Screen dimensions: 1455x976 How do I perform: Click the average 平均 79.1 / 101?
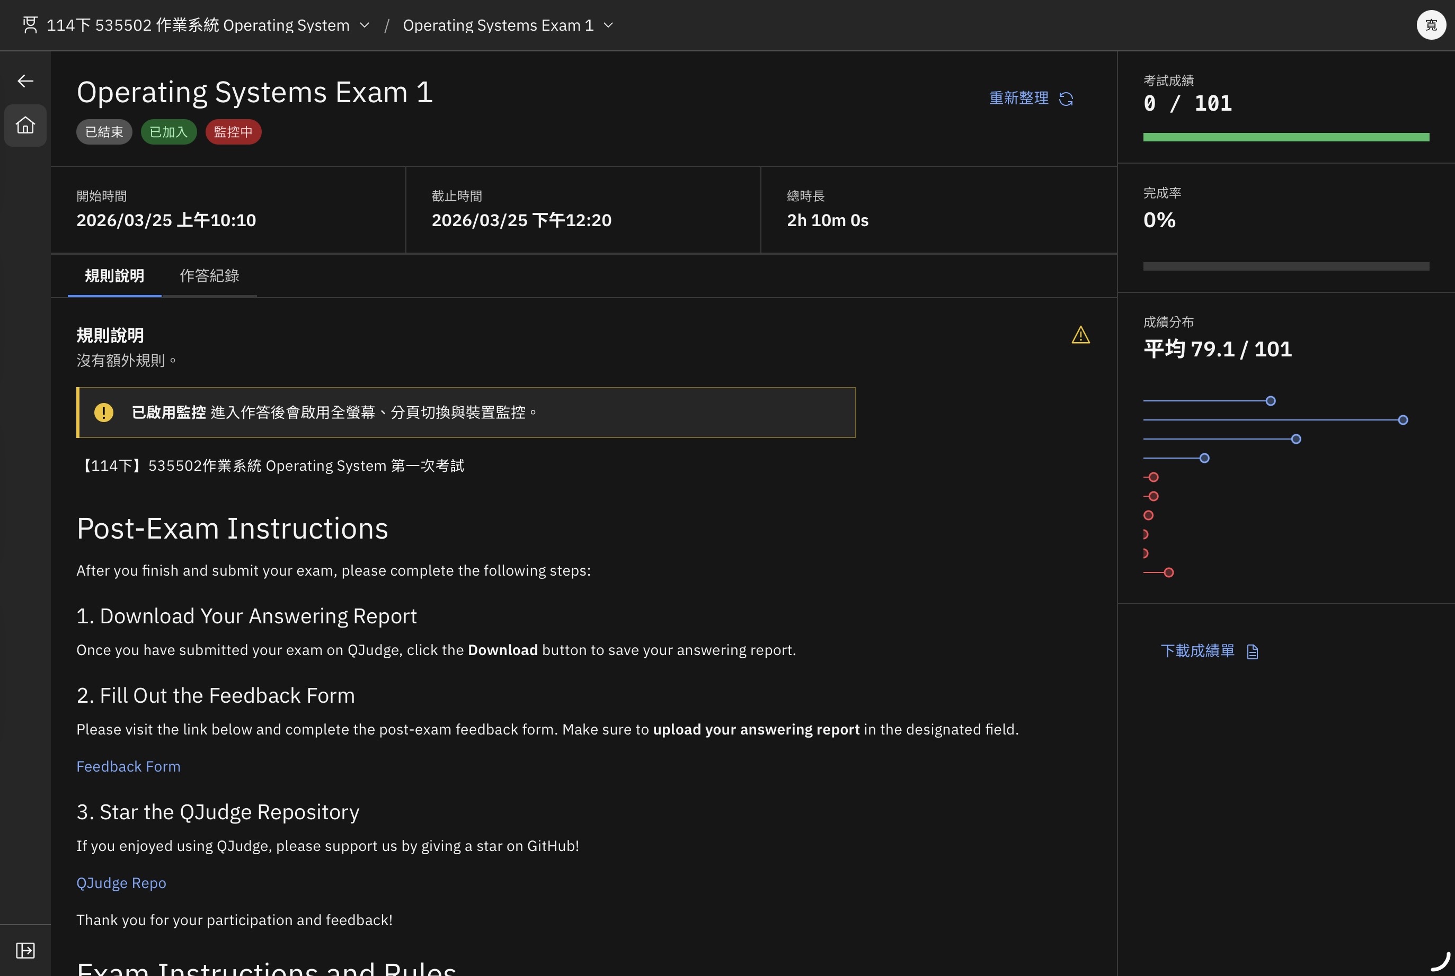1217,349
